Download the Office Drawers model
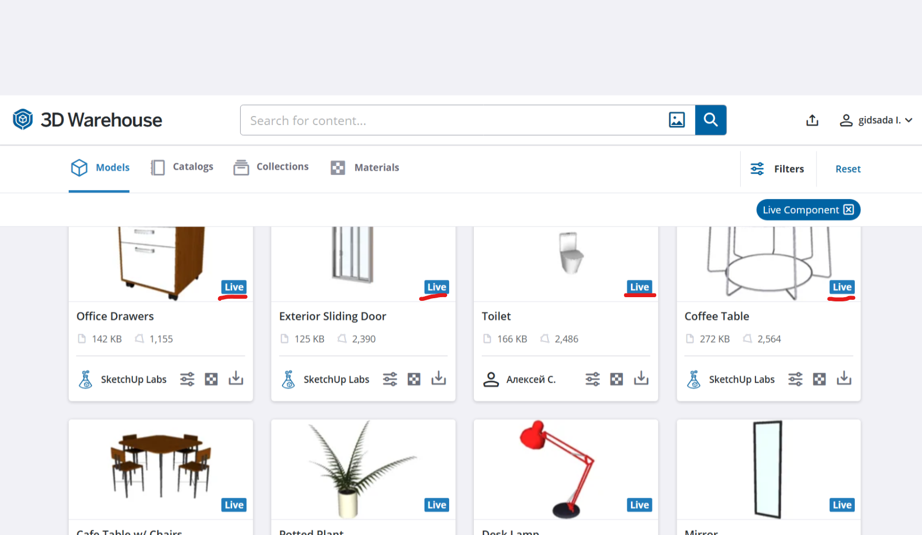922x535 pixels. point(236,379)
